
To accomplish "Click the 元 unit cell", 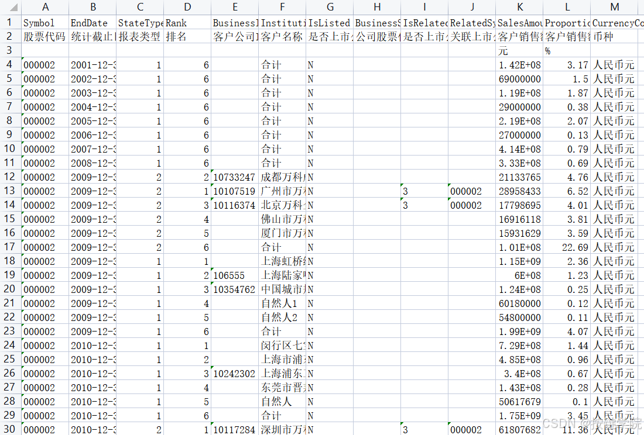I will click(519, 50).
